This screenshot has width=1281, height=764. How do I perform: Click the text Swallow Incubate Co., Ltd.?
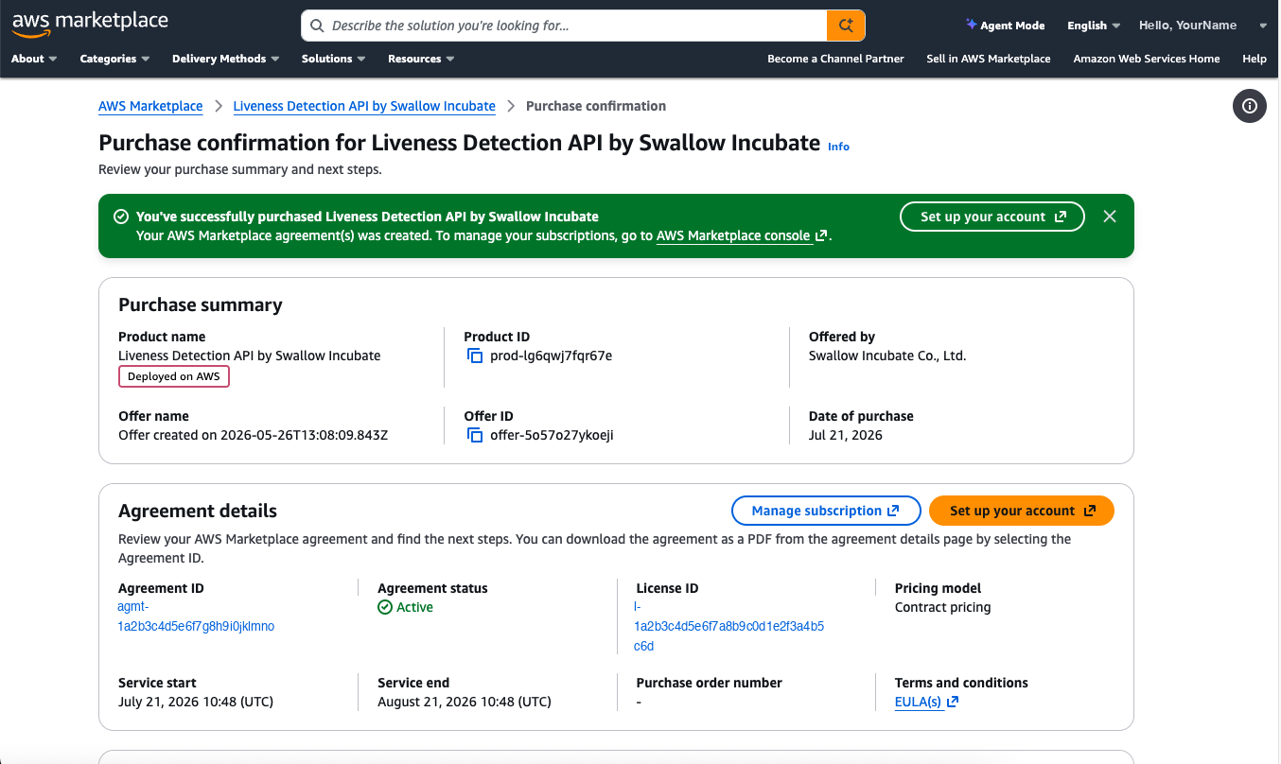pos(887,356)
